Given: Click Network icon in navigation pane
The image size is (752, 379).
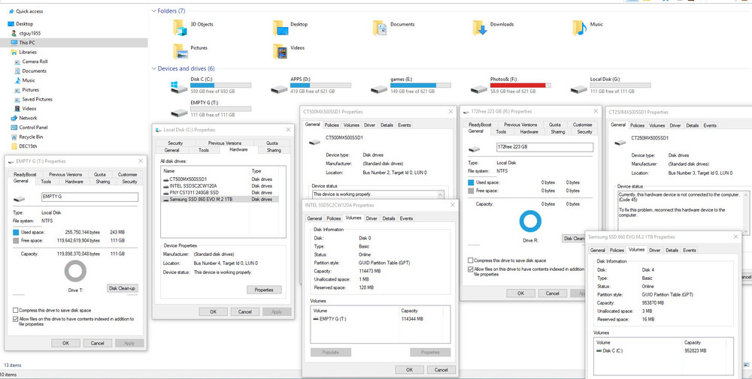Looking at the screenshot, I should [14, 118].
